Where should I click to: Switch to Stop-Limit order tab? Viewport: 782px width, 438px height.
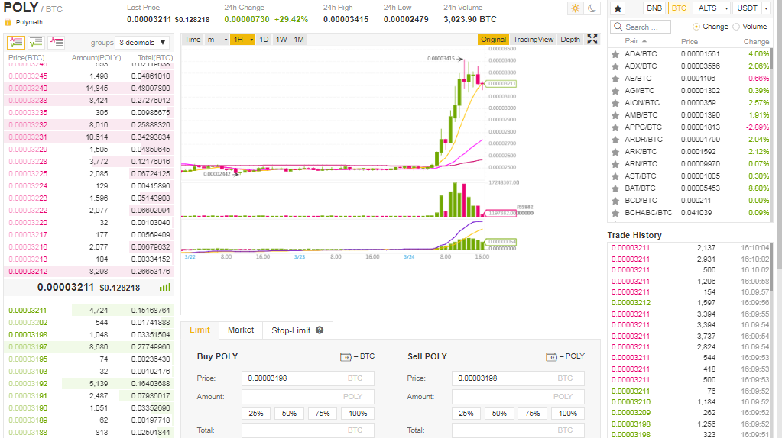point(297,330)
